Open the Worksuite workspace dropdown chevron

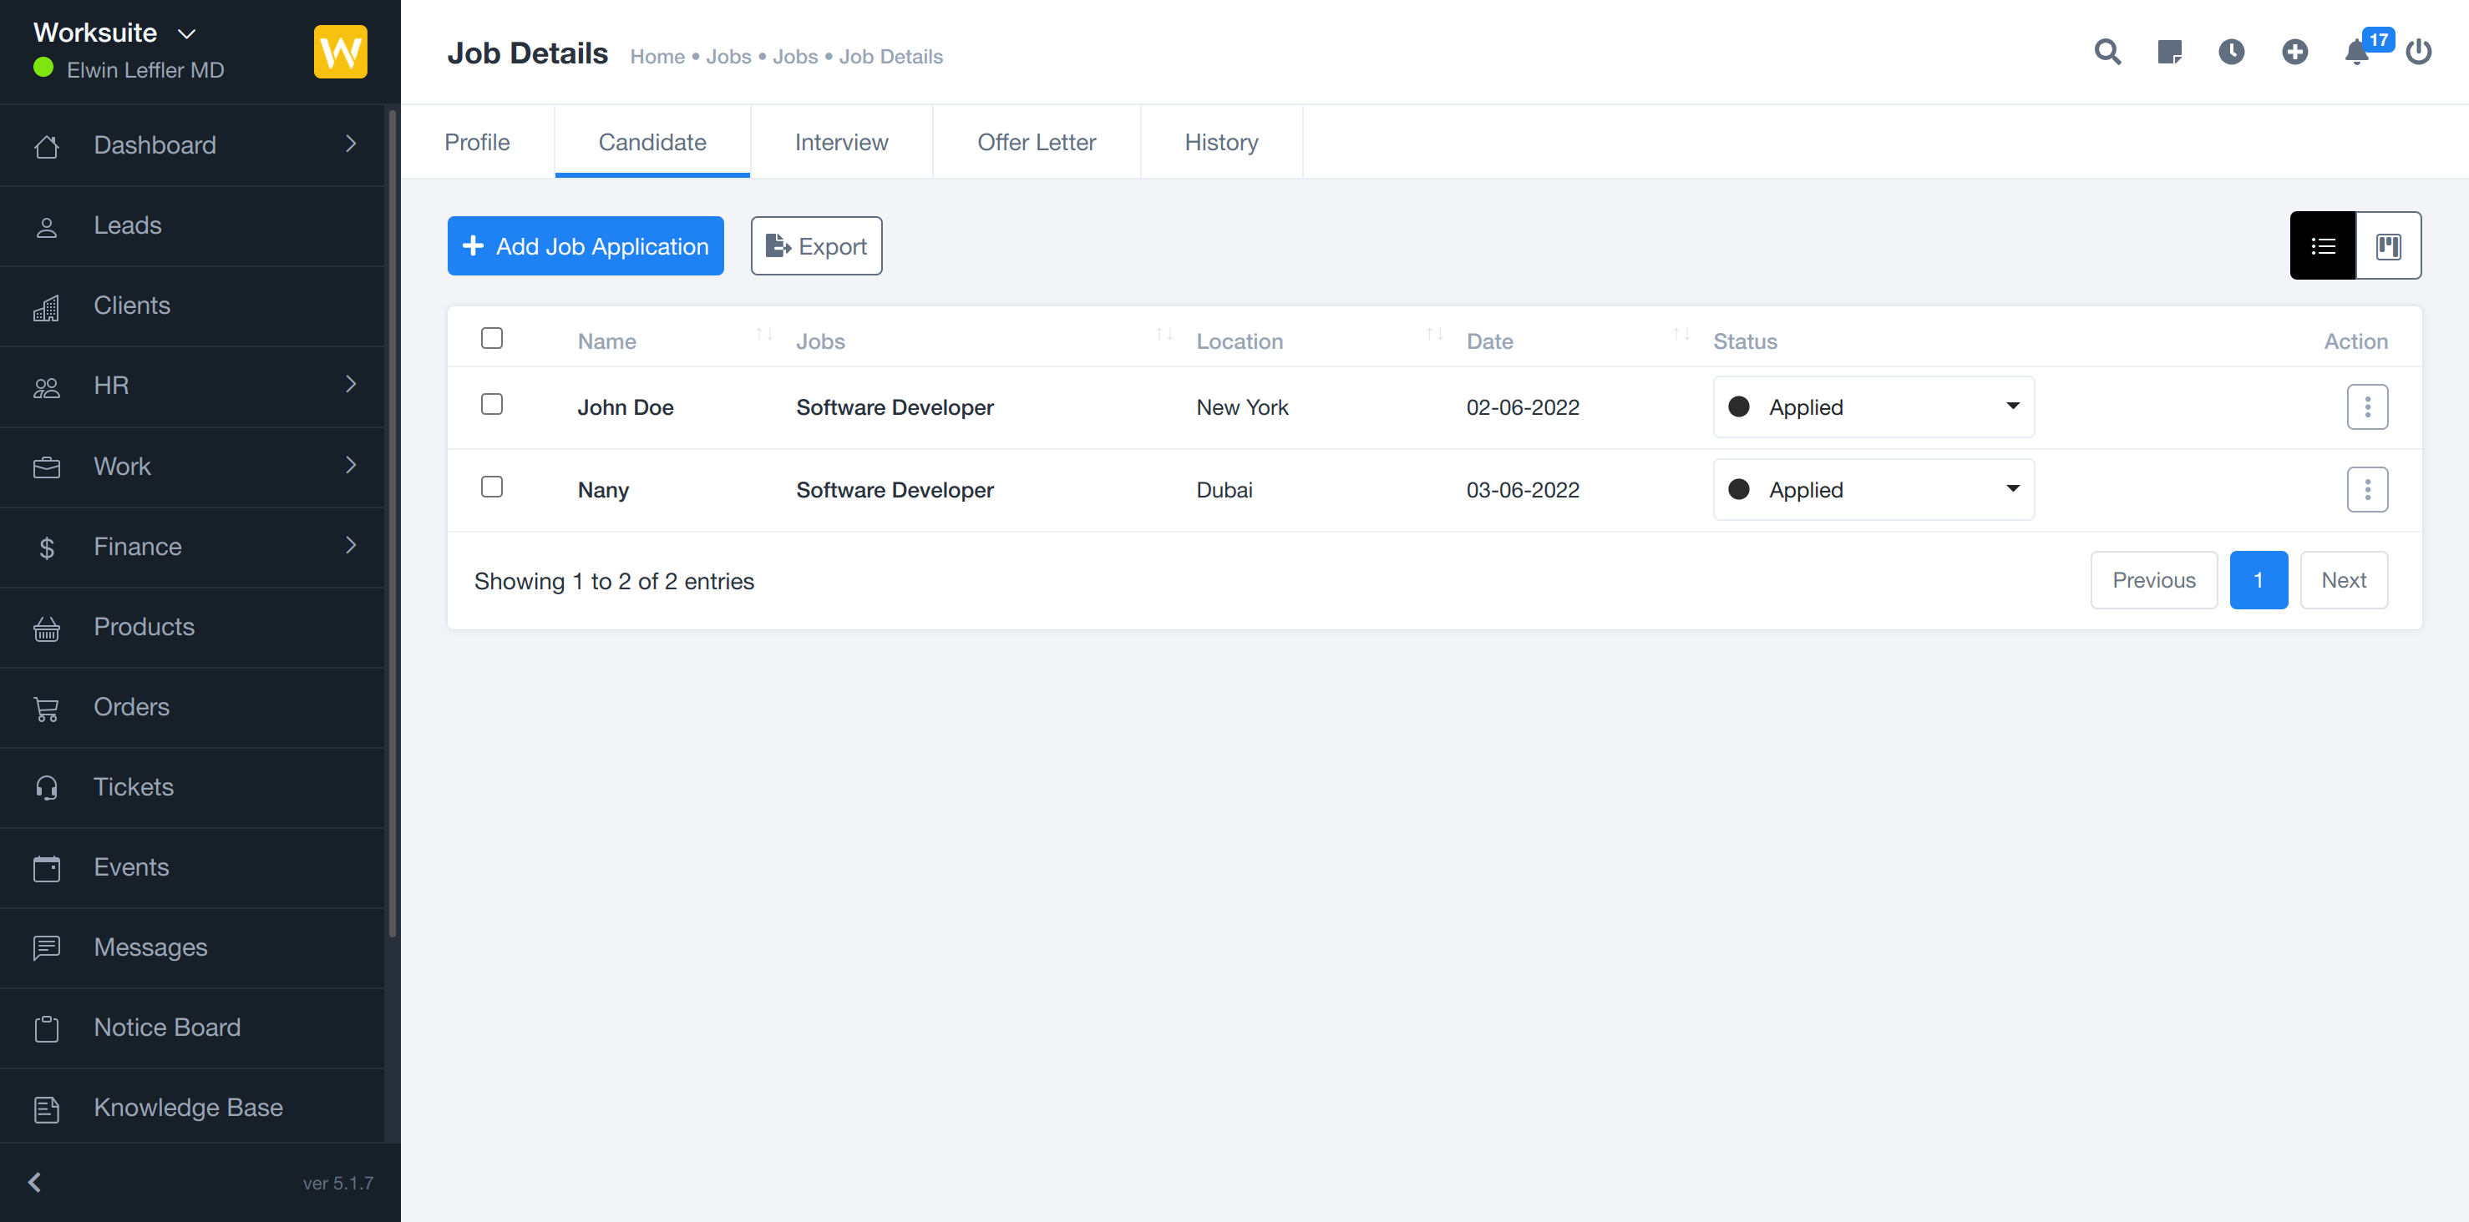click(187, 33)
